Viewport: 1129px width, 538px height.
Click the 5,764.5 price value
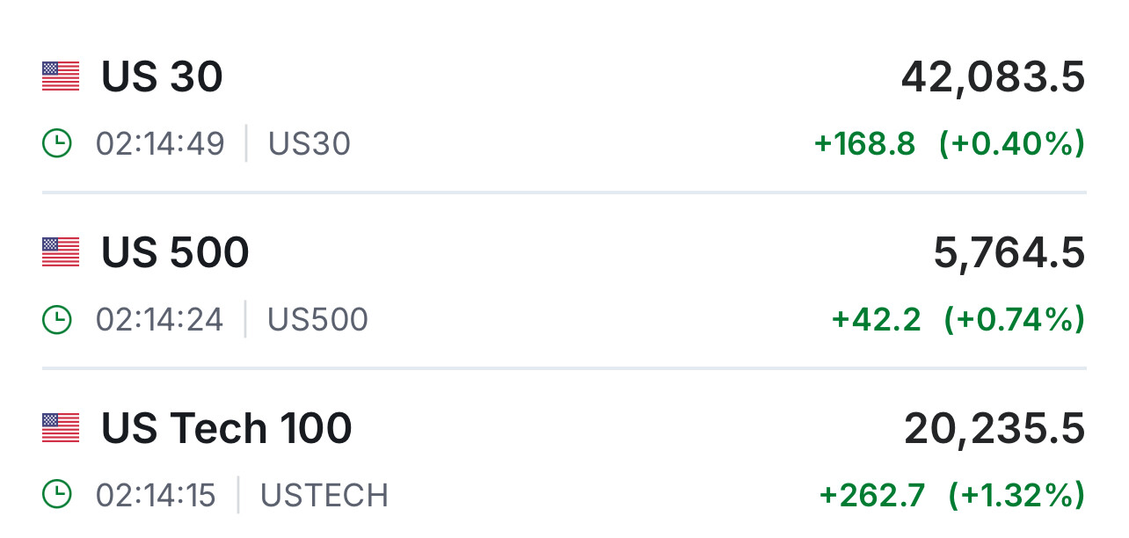point(1009,253)
